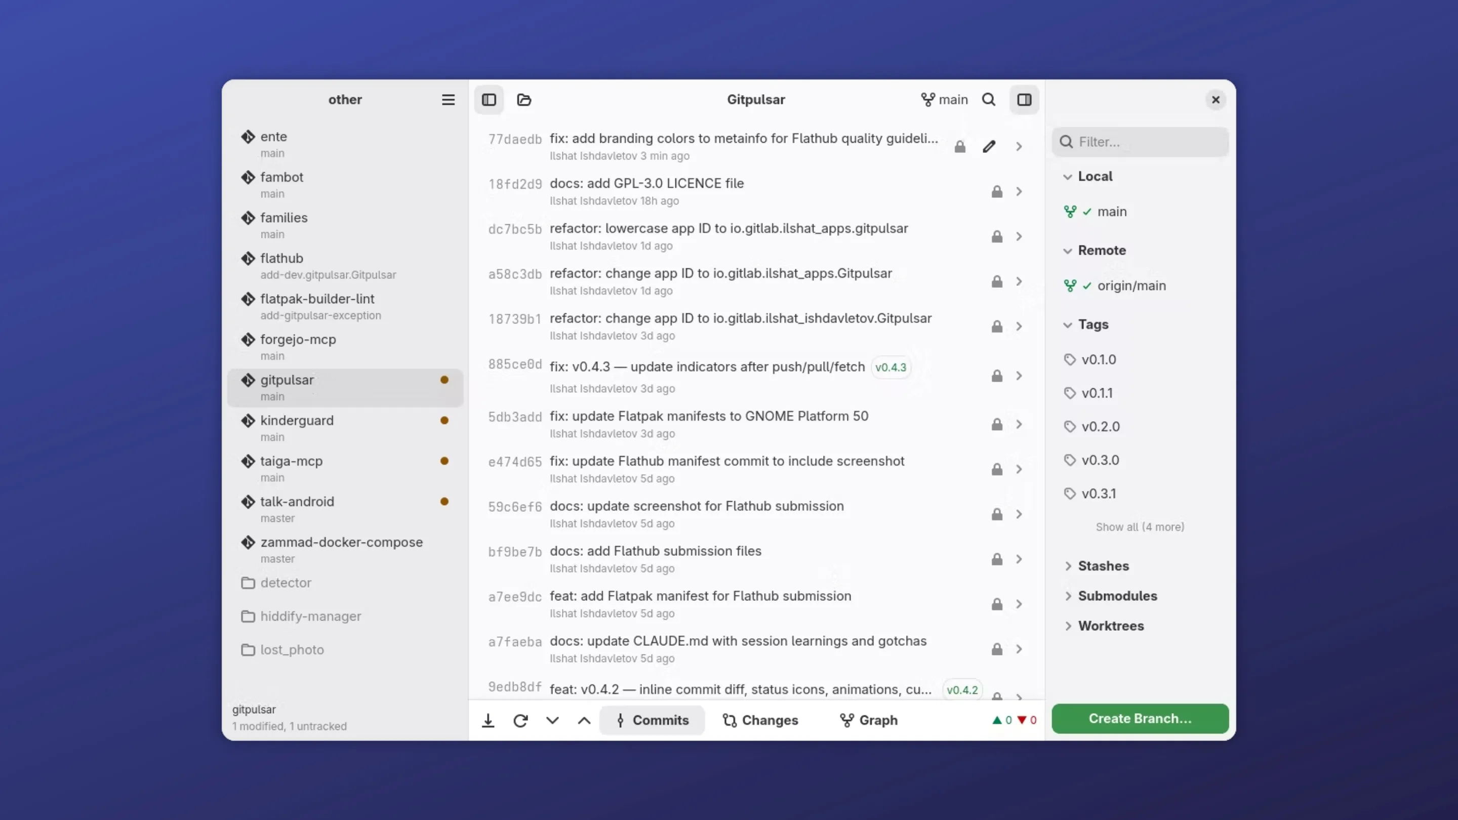
Task: Toggle the left repository sidebar panel
Action: [489, 100]
